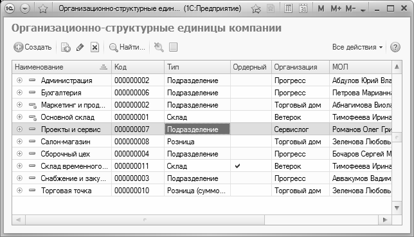The width and height of the screenshot is (414, 237).
Task: Click the Ордерный column header
Action: [251, 67]
